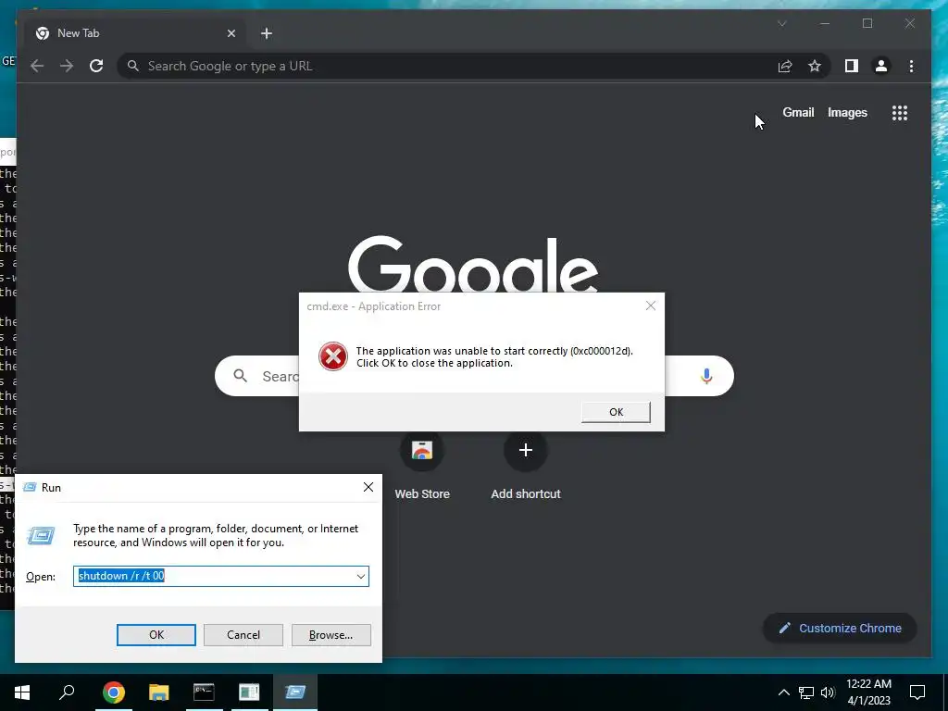
Task: Click the Run taskbar icon
Action: (295, 692)
